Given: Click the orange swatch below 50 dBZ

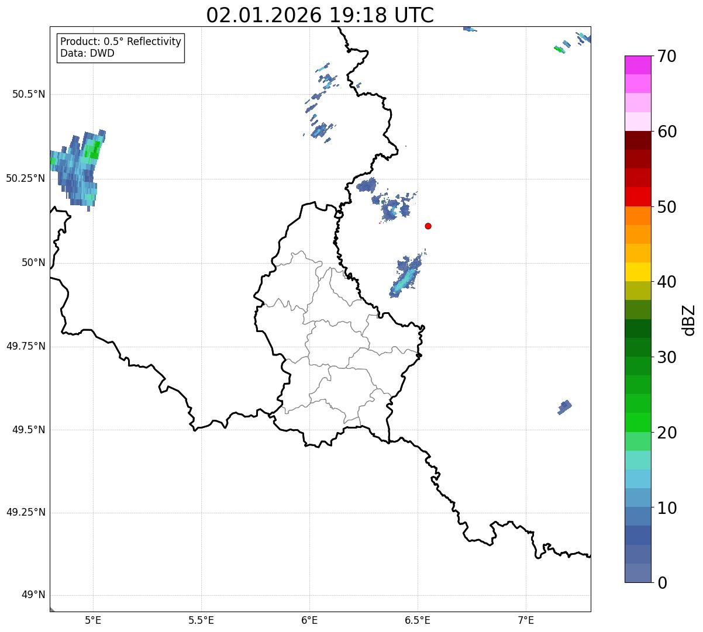Looking at the screenshot, I should pyautogui.click(x=638, y=216).
